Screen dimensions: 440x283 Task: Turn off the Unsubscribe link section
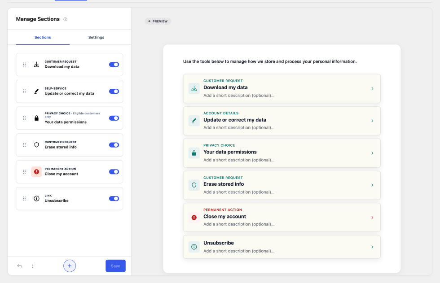point(114,199)
